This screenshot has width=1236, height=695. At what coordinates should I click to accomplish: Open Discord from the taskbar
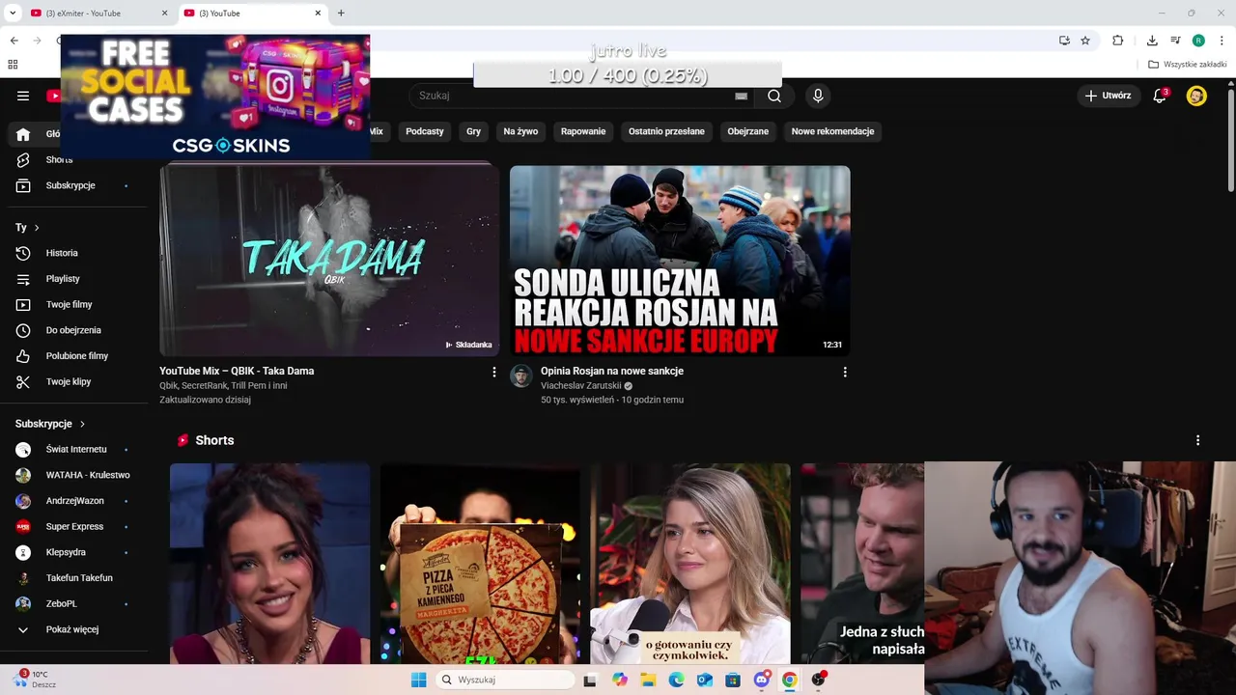[762, 680]
